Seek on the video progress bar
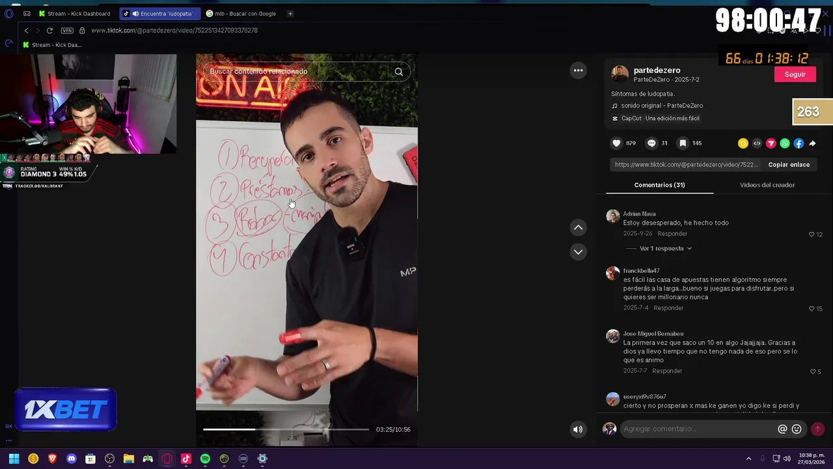The height and width of the screenshot is (469, 833). 286,429
